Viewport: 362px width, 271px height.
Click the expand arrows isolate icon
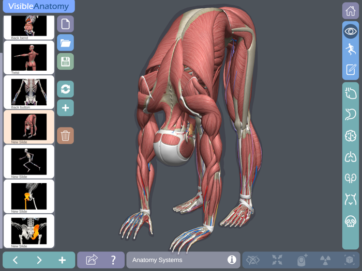click(277, 260)
